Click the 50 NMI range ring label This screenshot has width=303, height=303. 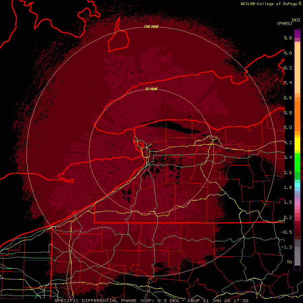click(x=151, y=89)
